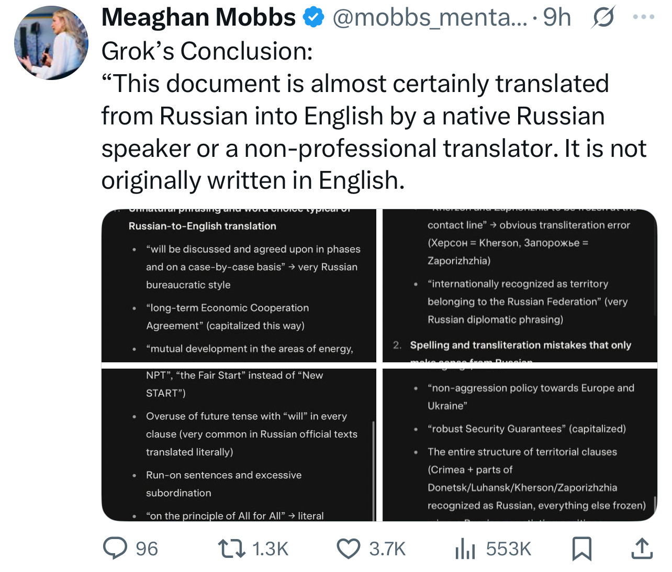Open the three-dot more options menu

(x=643, y=17)
